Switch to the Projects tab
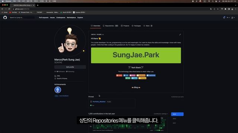Screen dimensions: 238x133 pyautogui.click(x=125, y=26)
